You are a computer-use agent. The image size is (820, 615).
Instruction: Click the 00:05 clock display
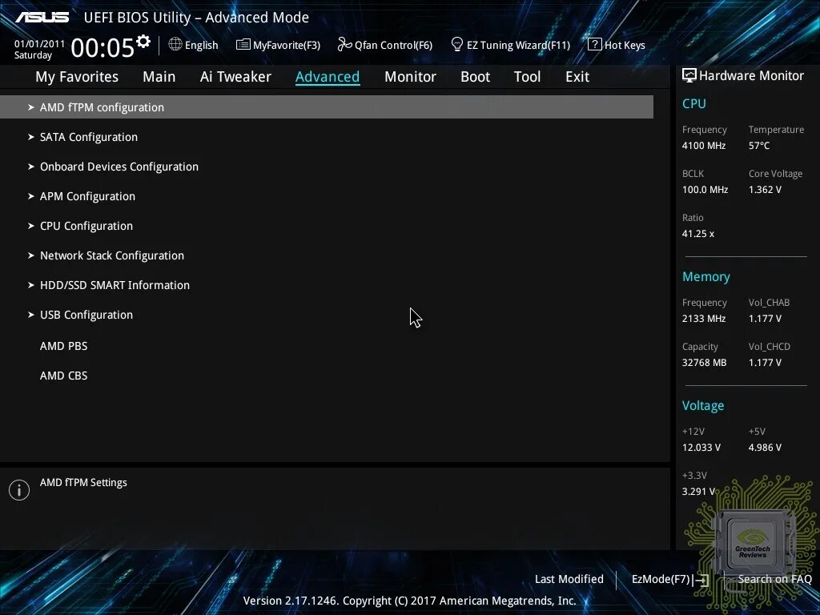pos(102,47)
